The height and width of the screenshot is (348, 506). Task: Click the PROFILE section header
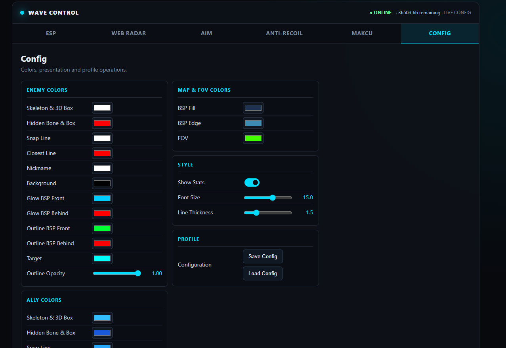tap(189, 239)
